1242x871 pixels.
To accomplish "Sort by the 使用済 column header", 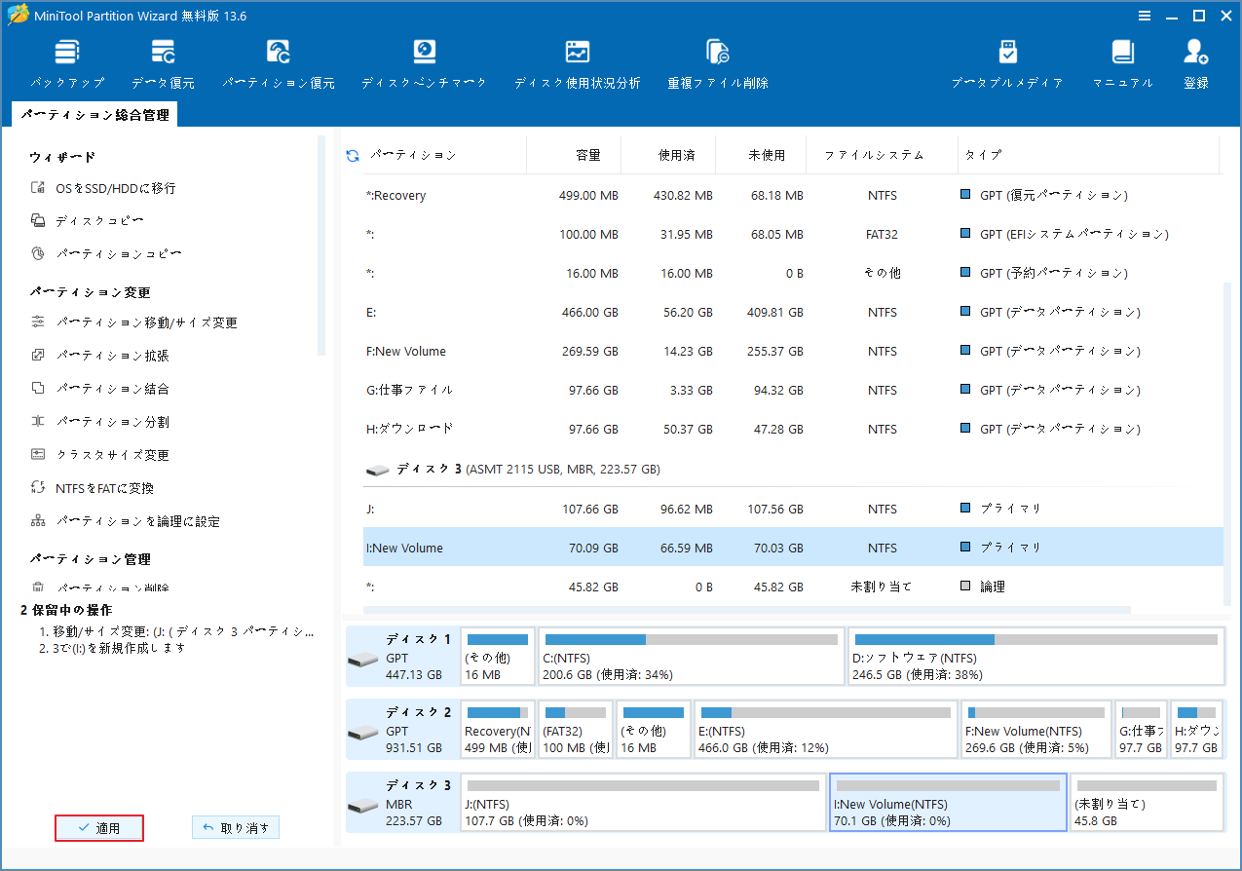I will [x=668, y=155].
